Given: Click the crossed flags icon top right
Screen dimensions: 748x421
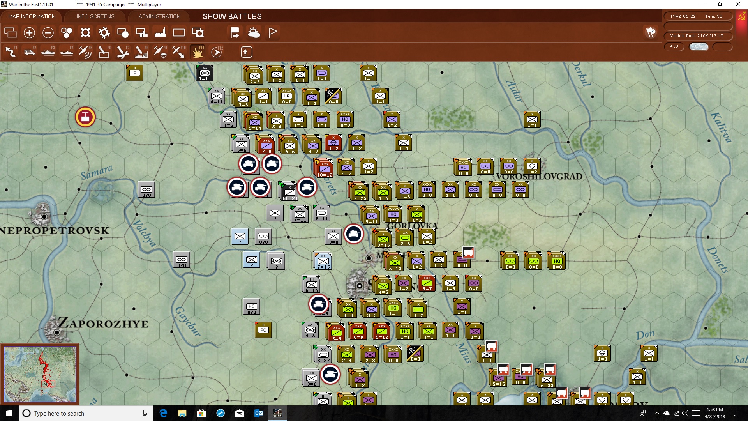Looking at the screenshot, I should tap(651, 32).
